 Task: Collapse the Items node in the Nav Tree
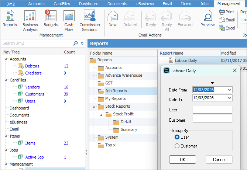6,136
